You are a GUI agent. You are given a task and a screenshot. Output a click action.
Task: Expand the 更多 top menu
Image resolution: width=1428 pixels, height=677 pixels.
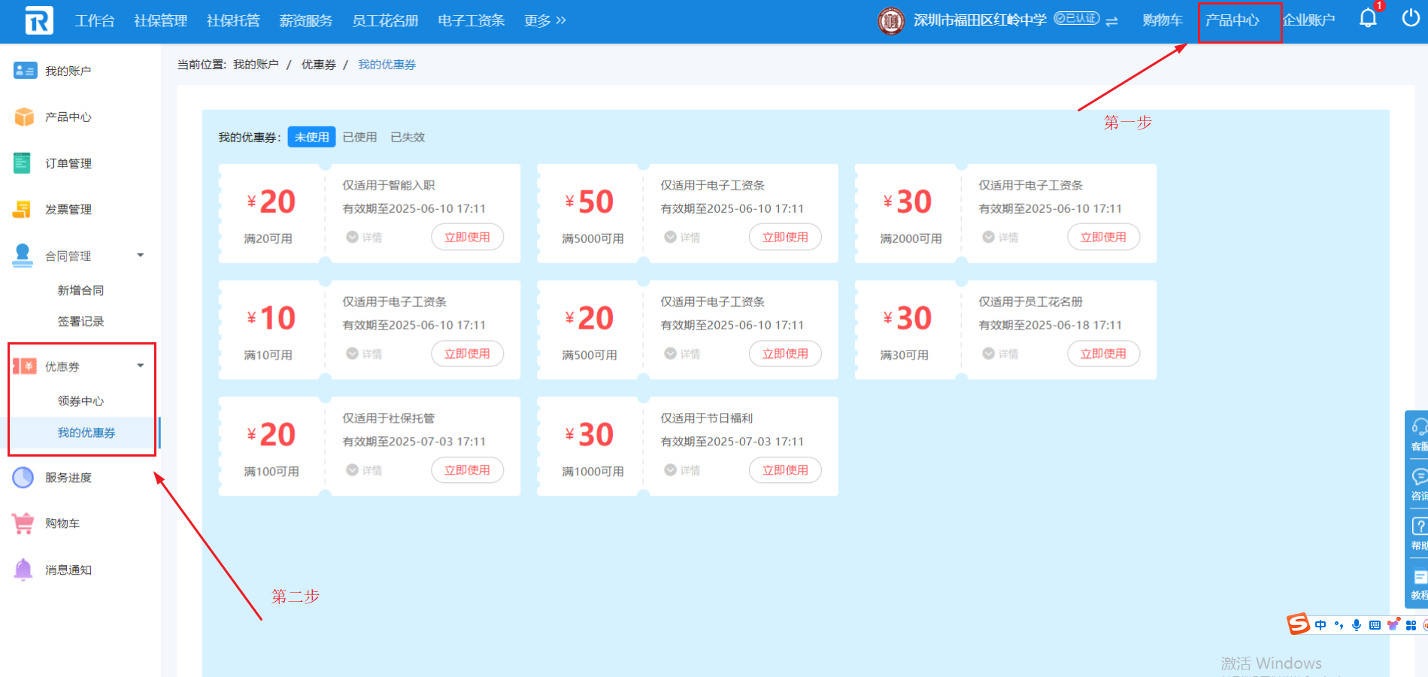click(x=544, y=21)
